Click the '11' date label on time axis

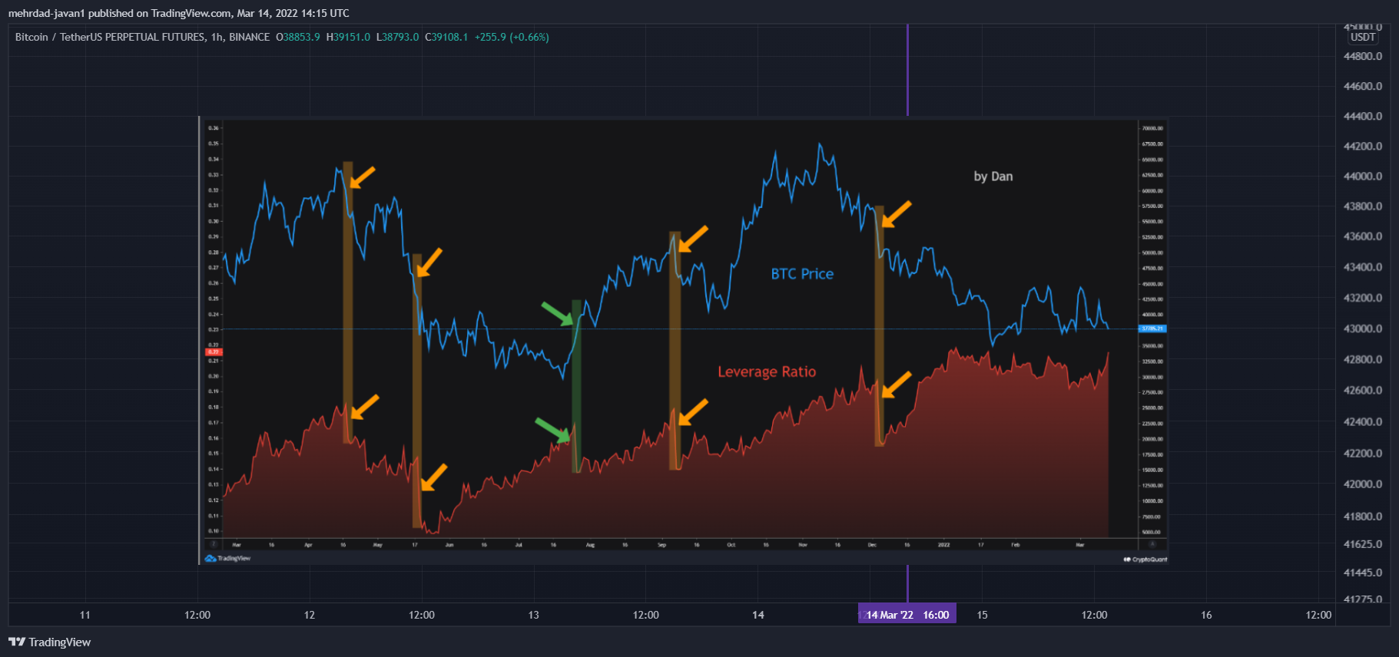click(85, 615)
